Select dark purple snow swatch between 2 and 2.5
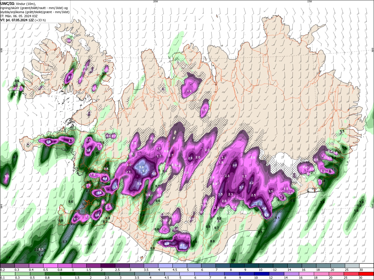The image size is (374, 280). click(x=108, y=266)
